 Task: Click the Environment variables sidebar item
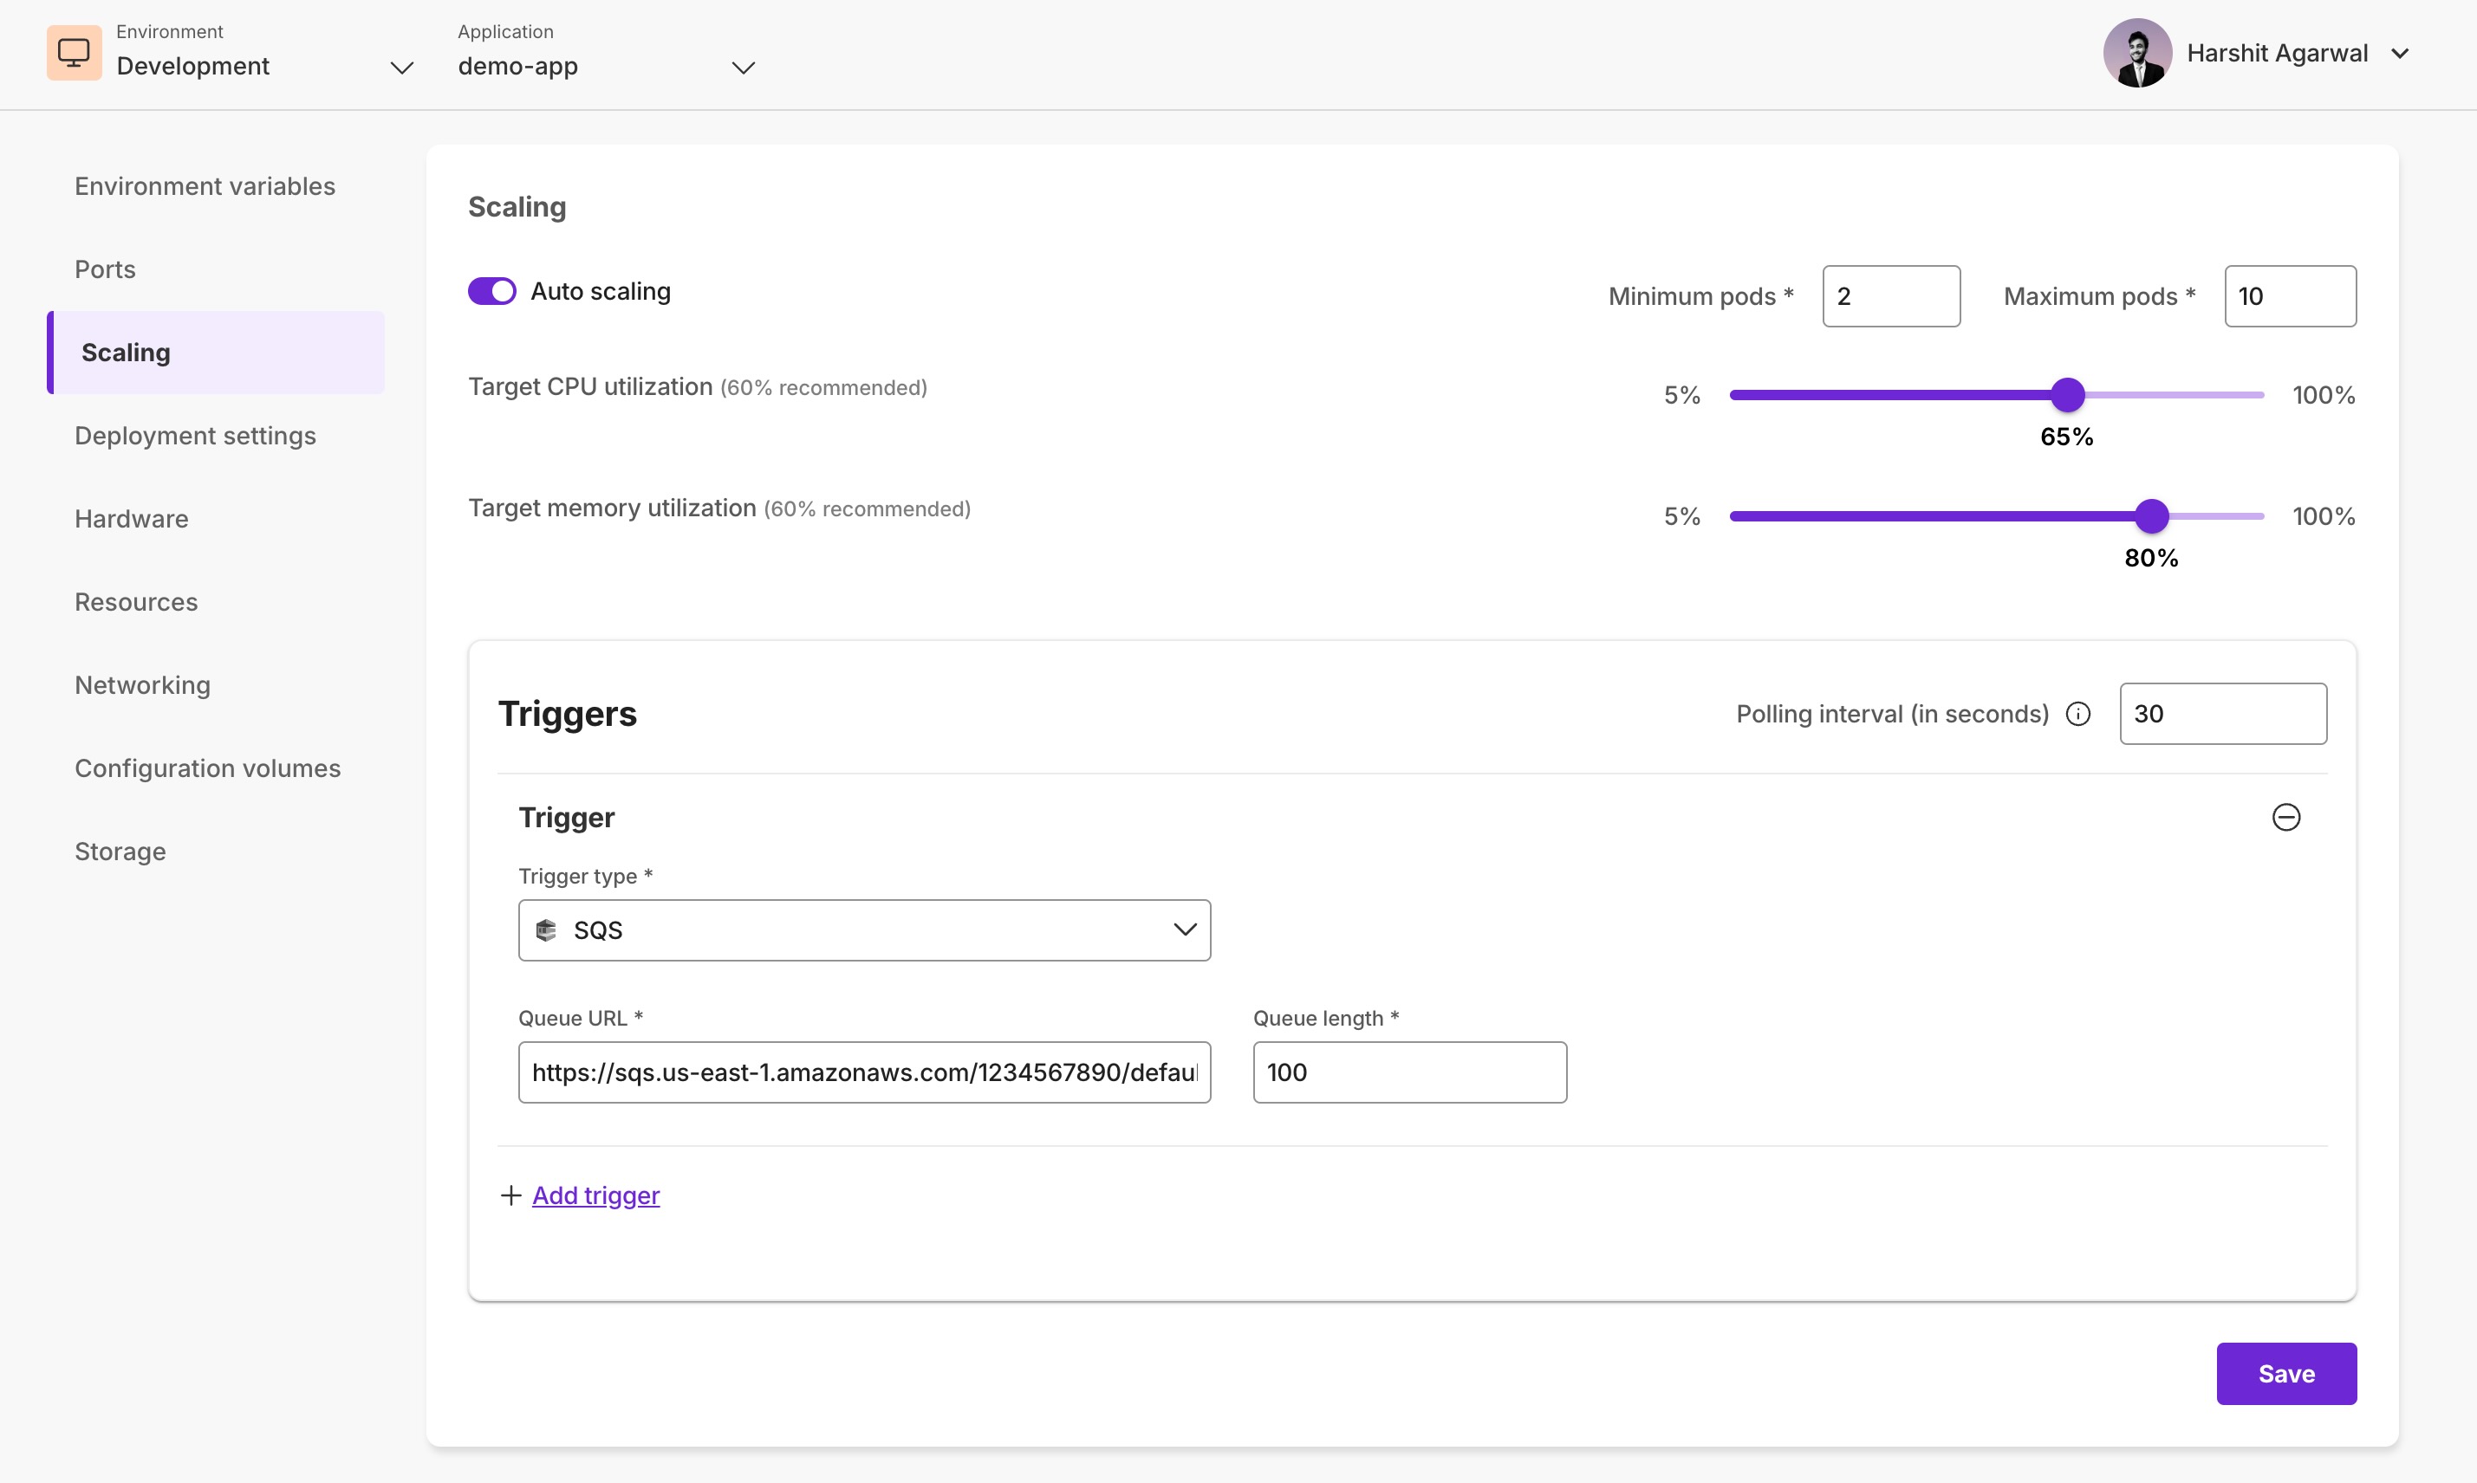pyautogui.click(x=205, y=185)
